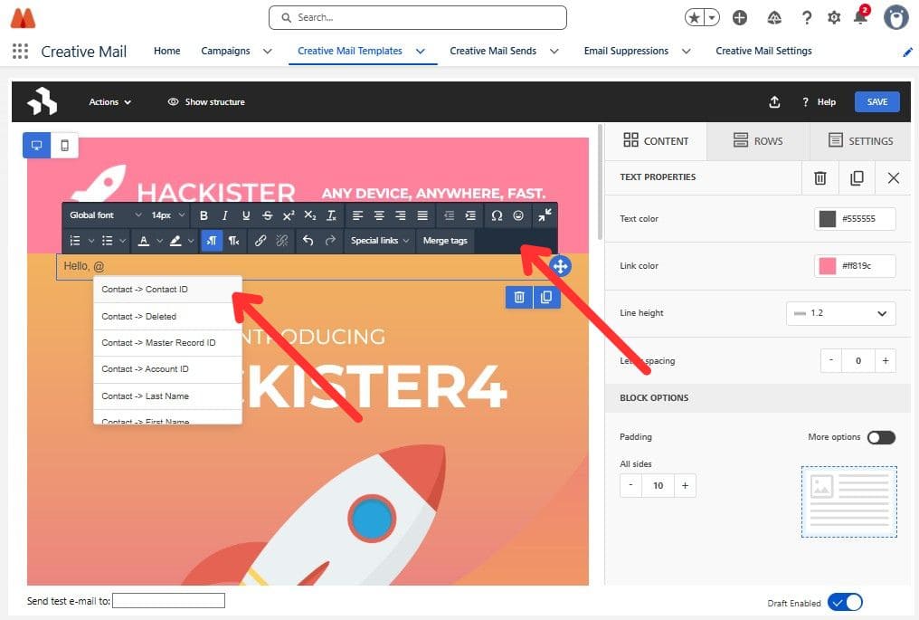Select Contact -> Contact ID merge tag
919x620 pixels.
(167, 290)
